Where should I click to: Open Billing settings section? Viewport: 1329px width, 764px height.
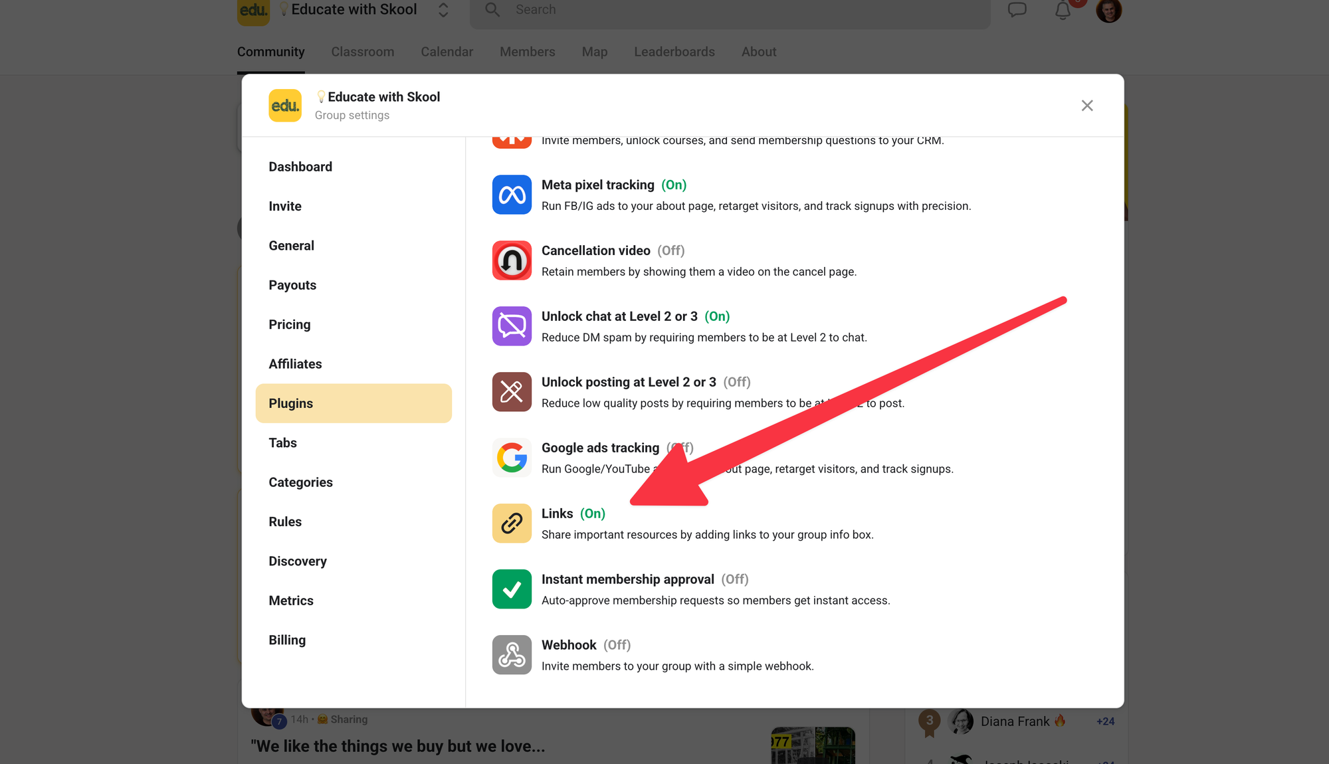(x=354, y=640)
